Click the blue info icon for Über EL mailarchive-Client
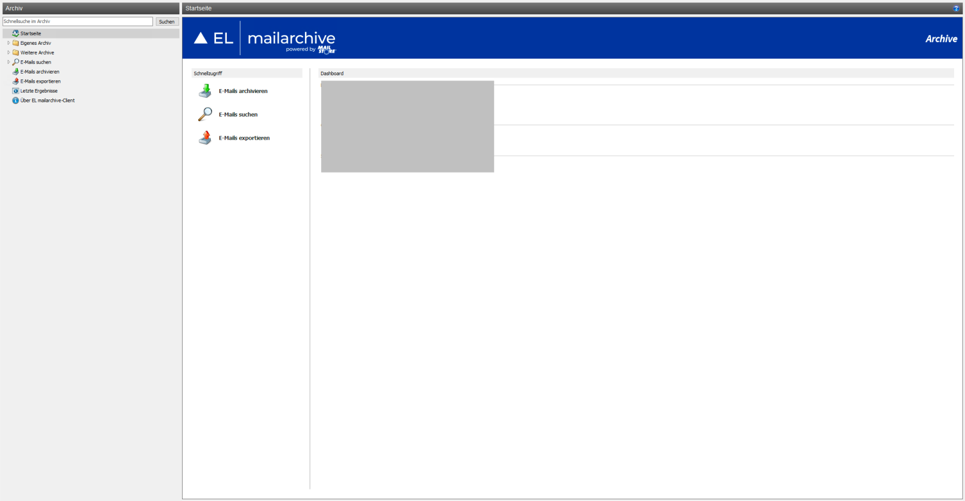The height and width of the screenshot is (501, 965). pyautogui.click(x=16, y=101)
